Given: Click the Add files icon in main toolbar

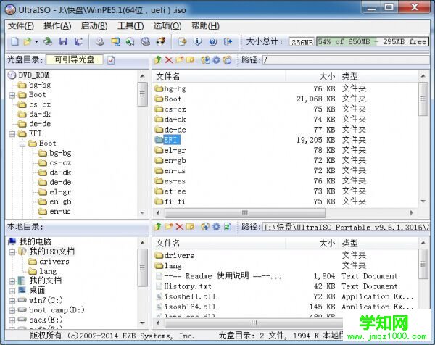Looking at the screenshot, I should (x=182, y=42).
